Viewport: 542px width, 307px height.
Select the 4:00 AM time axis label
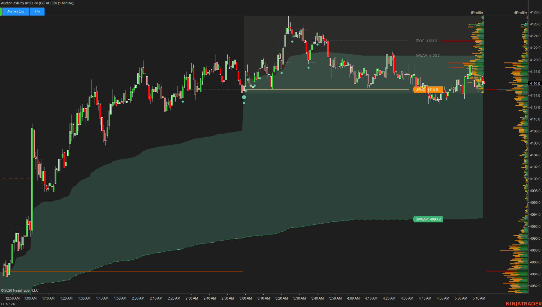tap(353, 298)
